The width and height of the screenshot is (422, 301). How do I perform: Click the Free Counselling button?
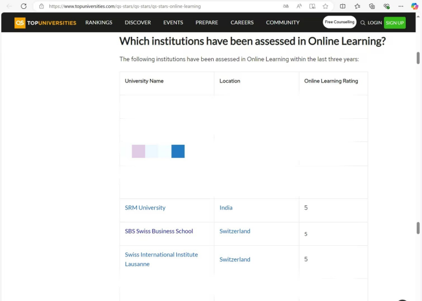[339, 22]
